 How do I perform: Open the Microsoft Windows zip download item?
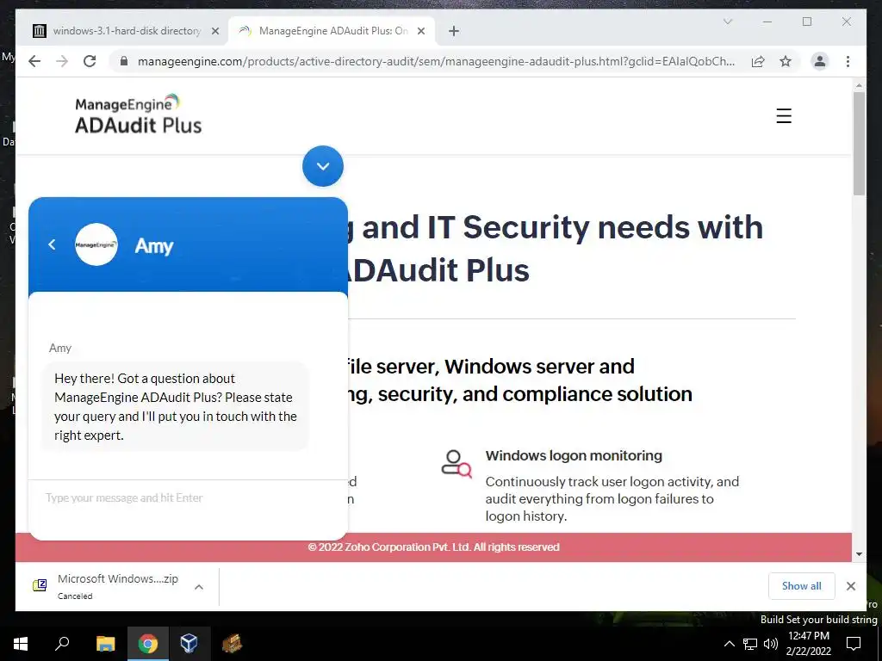click(117, 586)
